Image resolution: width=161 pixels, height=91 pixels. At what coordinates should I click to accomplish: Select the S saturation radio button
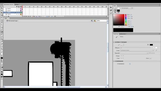coord(128,16)
